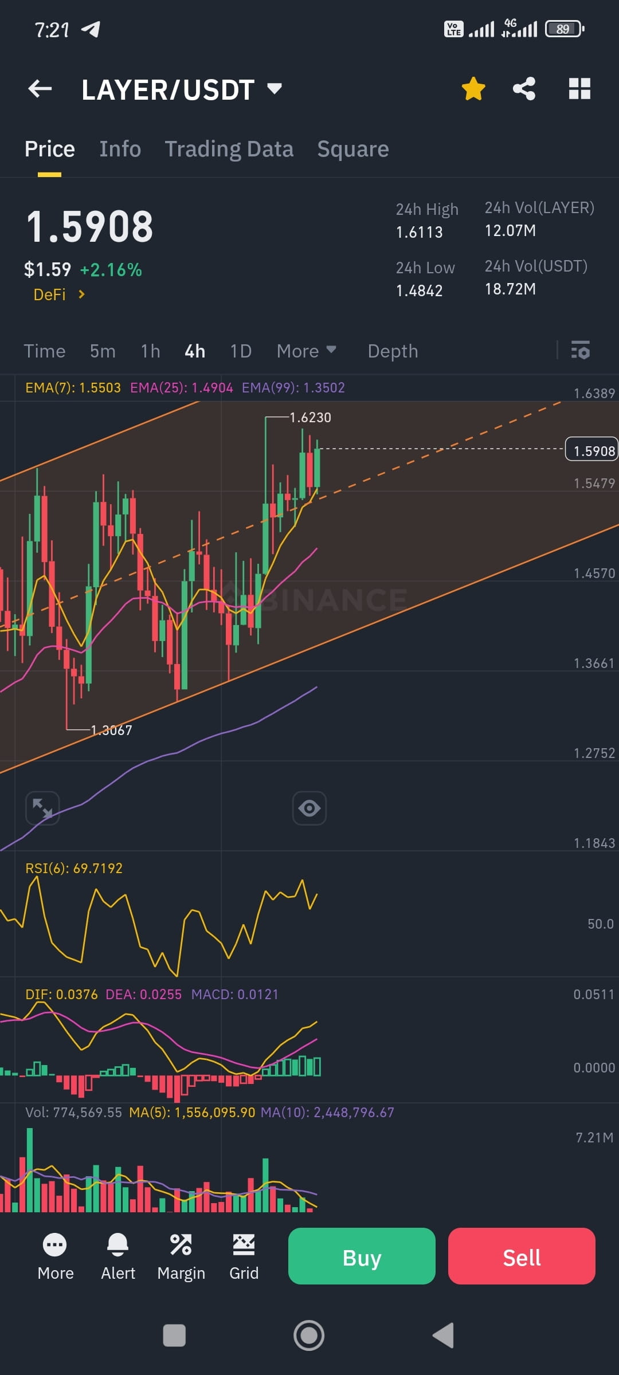The image size is (619, 1375).
Task: Tap the current price label 1.5908
Action: tap(593, 450)
